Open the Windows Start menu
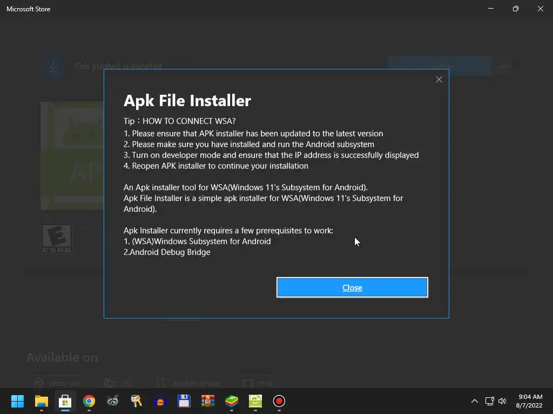Image resolution: width=553 pixels, height=414 pixels. pyautogui.click(x=17, y=401)
